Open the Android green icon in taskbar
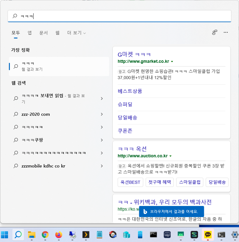Viewport: 239px width, 242px height. (181, 235)
